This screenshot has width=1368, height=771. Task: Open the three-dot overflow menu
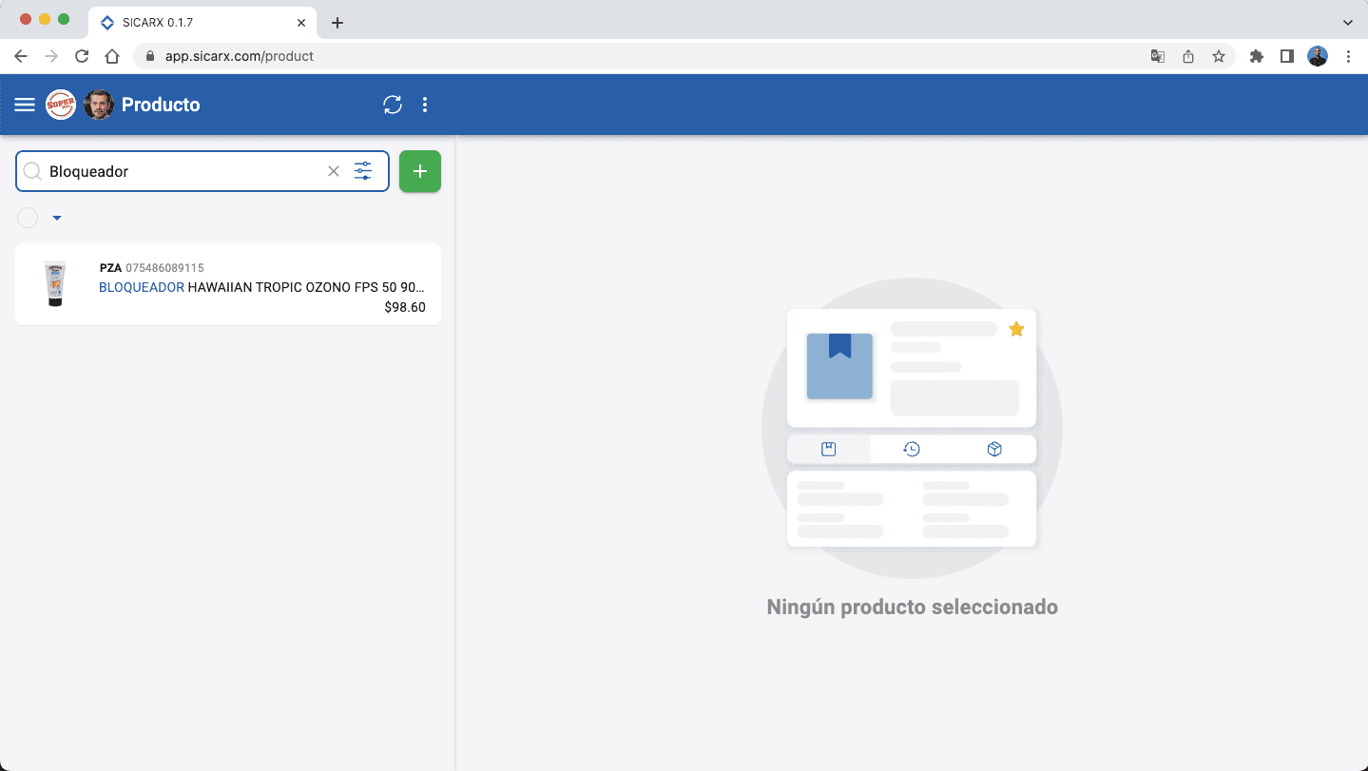click(425, 105)
